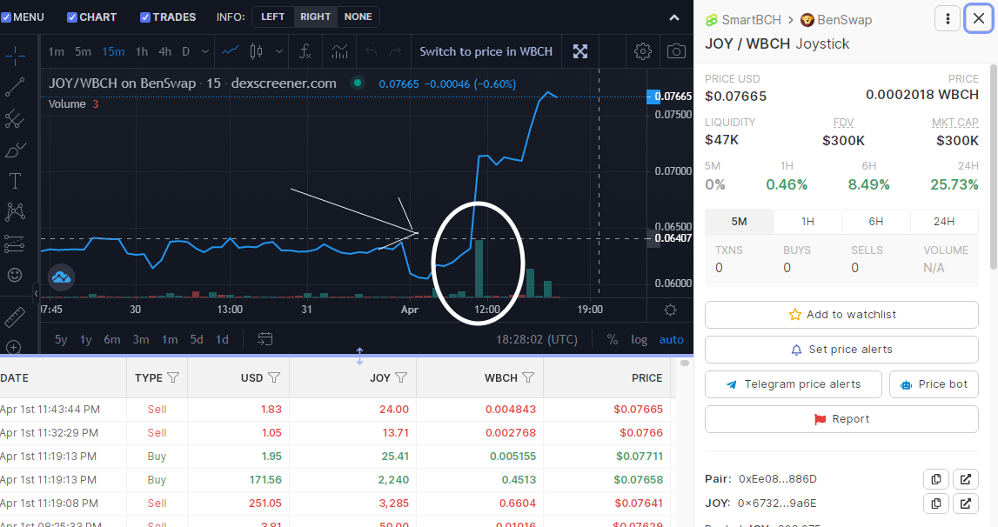
Task: Switch stats to the 6H tab
Action: [876, 222]
